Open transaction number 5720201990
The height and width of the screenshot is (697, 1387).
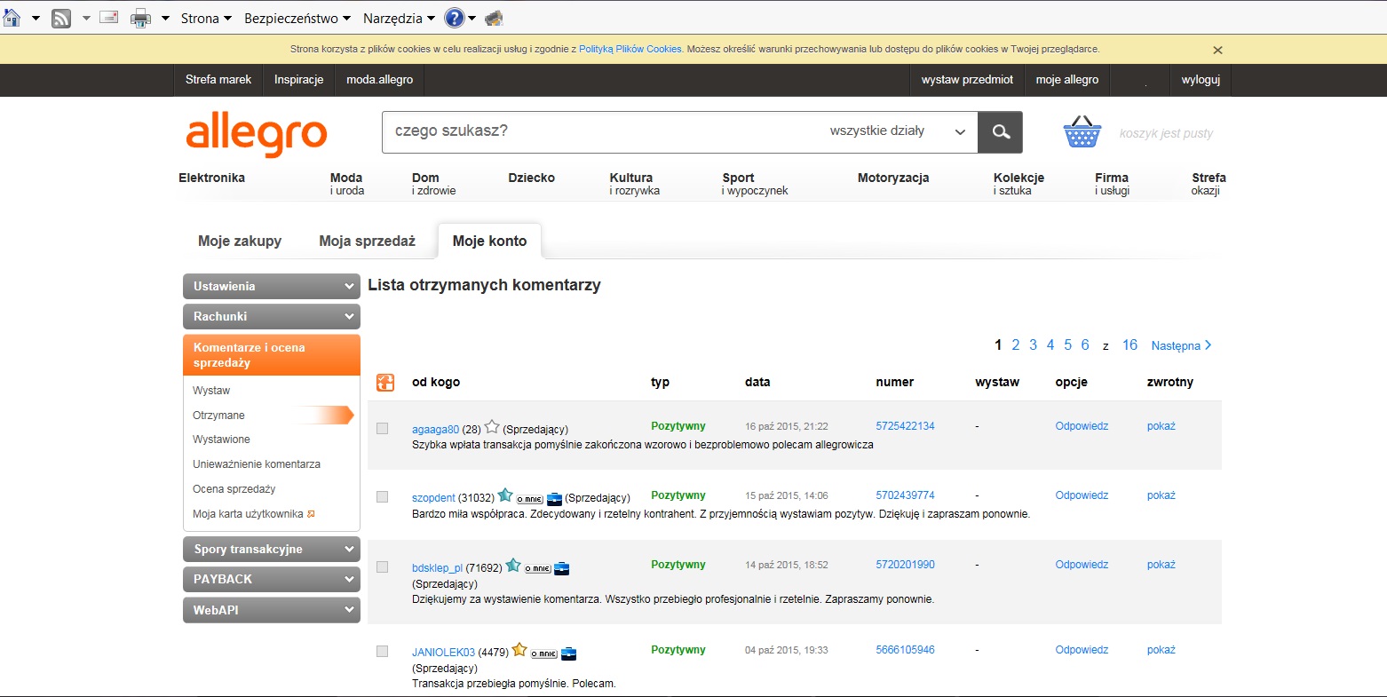(x=905, y=565)
